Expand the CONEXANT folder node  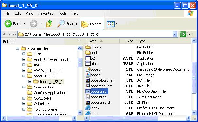24,98
